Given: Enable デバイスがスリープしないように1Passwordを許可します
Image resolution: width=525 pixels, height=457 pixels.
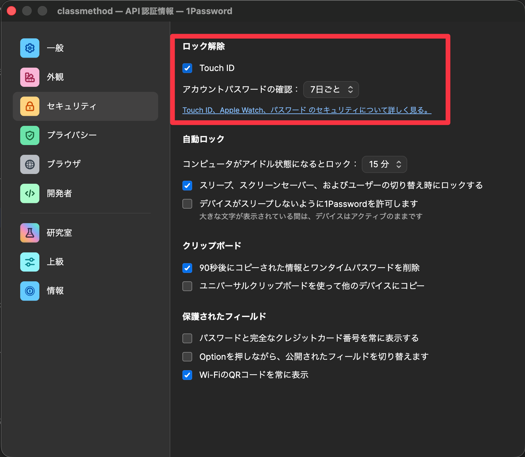Looking at the screenshot, I should tap(187, 204).
